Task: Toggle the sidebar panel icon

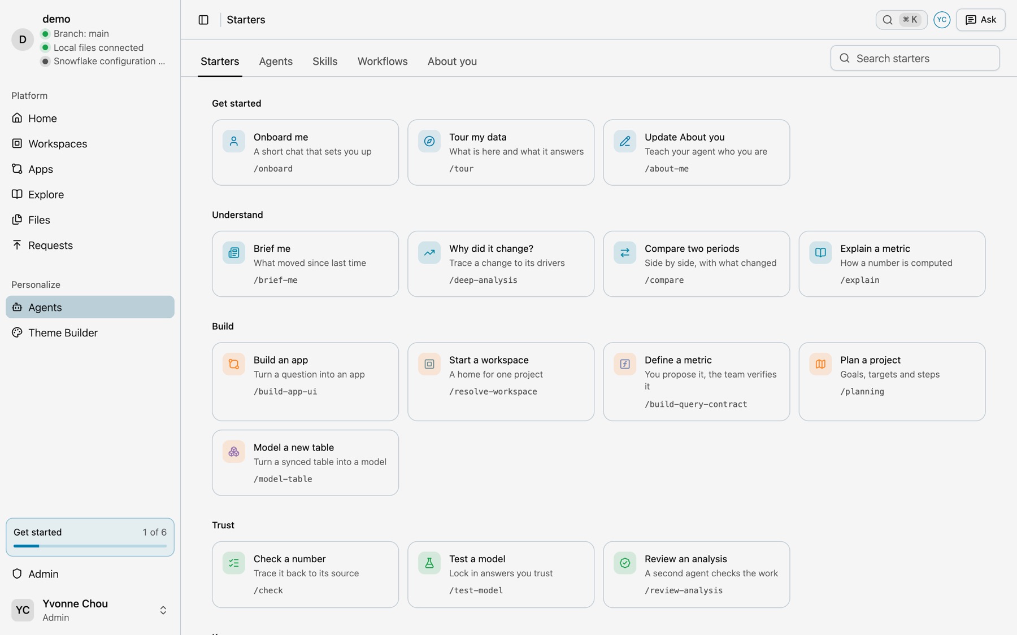Action: click(203, 20)
